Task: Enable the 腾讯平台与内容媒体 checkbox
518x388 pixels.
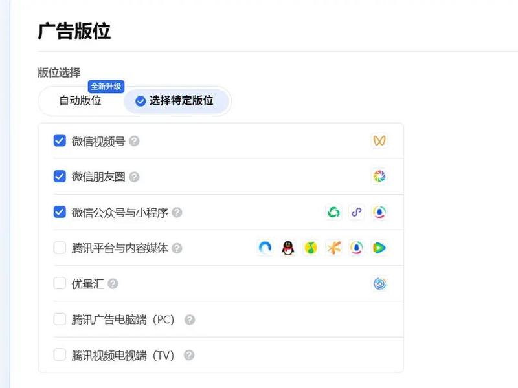Action: click(60, 248)
